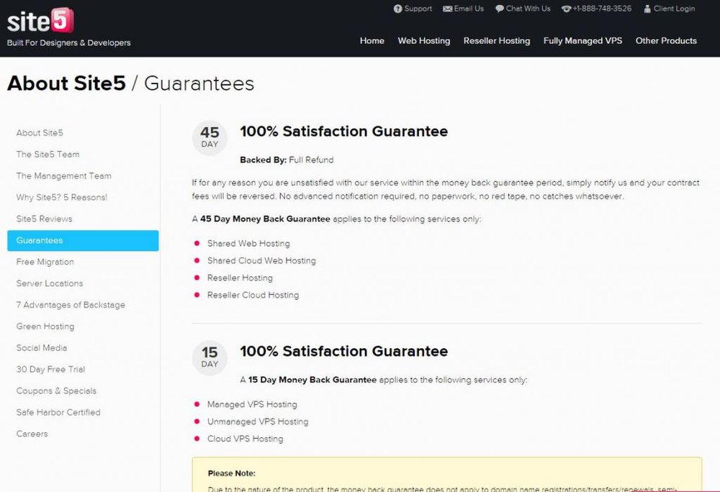The width and height of the screenshot is (720, 492).
Task: Select the Guarantees sidebar item
Action: [83, 240]
